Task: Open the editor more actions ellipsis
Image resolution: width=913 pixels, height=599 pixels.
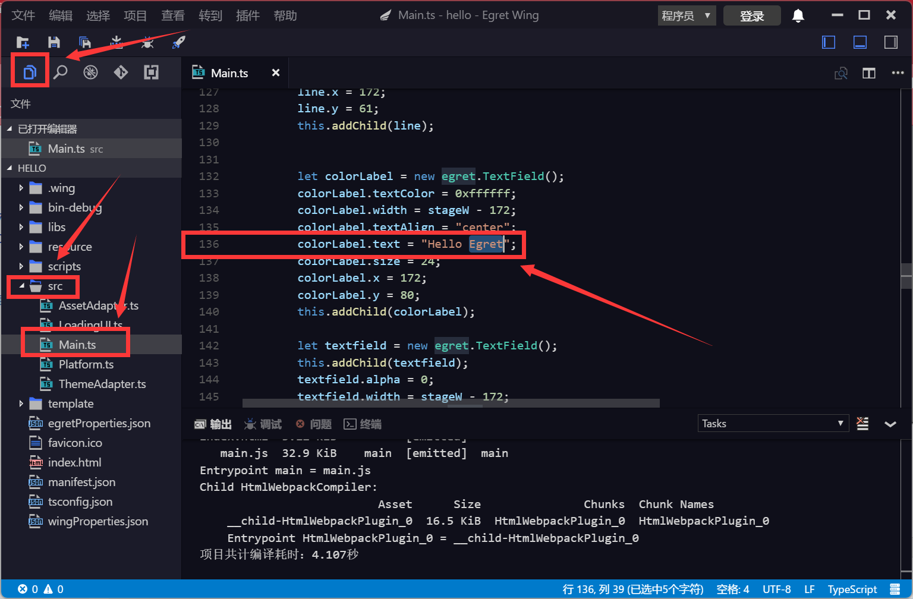Action: tap(898, 73)
